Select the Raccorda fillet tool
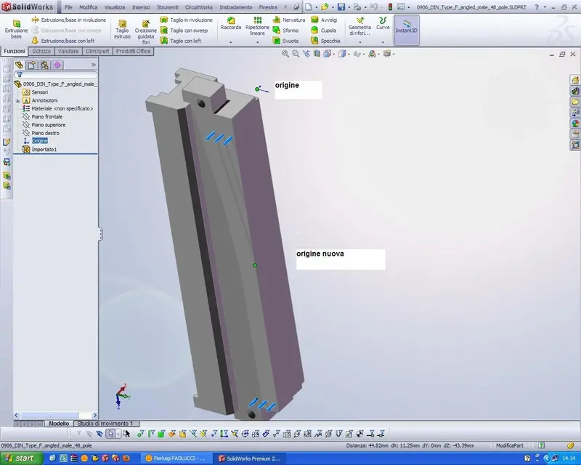This screenshot has height=465, width=581. coord(230,24)
